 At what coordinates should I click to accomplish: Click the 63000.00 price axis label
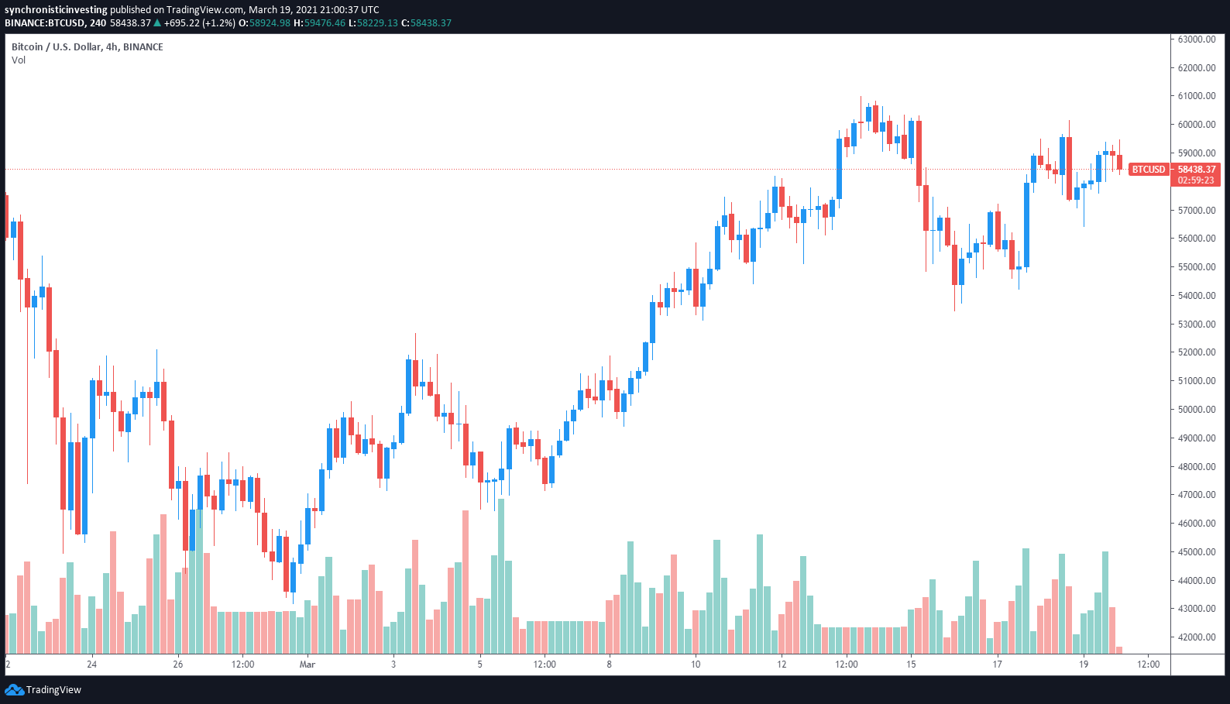[x=1197, y=39]
